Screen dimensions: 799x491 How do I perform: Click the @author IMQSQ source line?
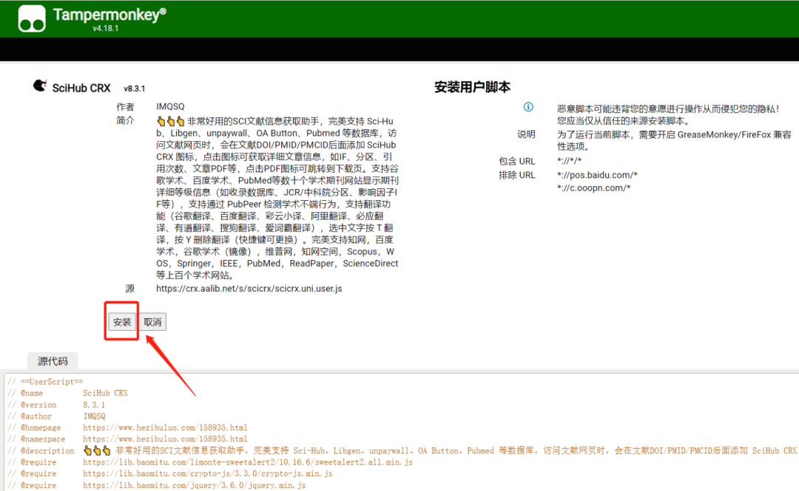point(56,416)
